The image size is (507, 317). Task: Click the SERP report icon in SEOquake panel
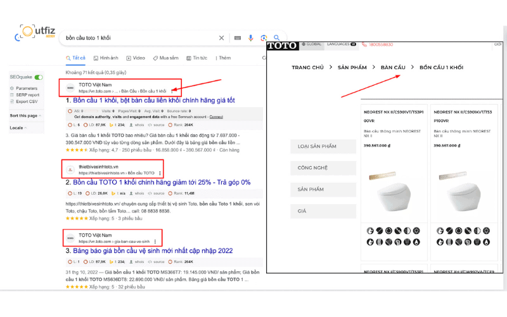point(12,94)
